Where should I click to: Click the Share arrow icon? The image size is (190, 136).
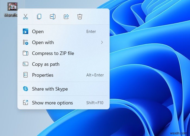[66, 17]
